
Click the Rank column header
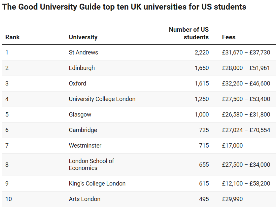(x=13, y=37)
